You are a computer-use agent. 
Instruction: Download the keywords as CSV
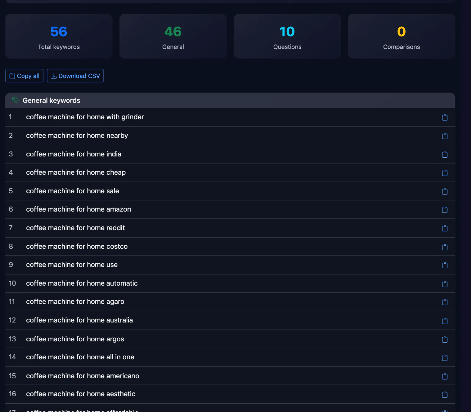(x=75, y=76)
